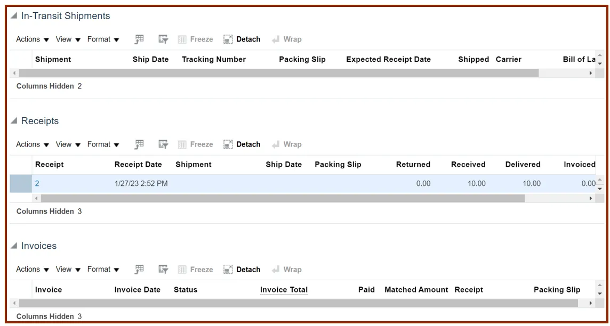The width and height of the screenshot is (610, 326).
Task: Click Query By Example icon in Receipts toolbar
Action: pos(164,144)
